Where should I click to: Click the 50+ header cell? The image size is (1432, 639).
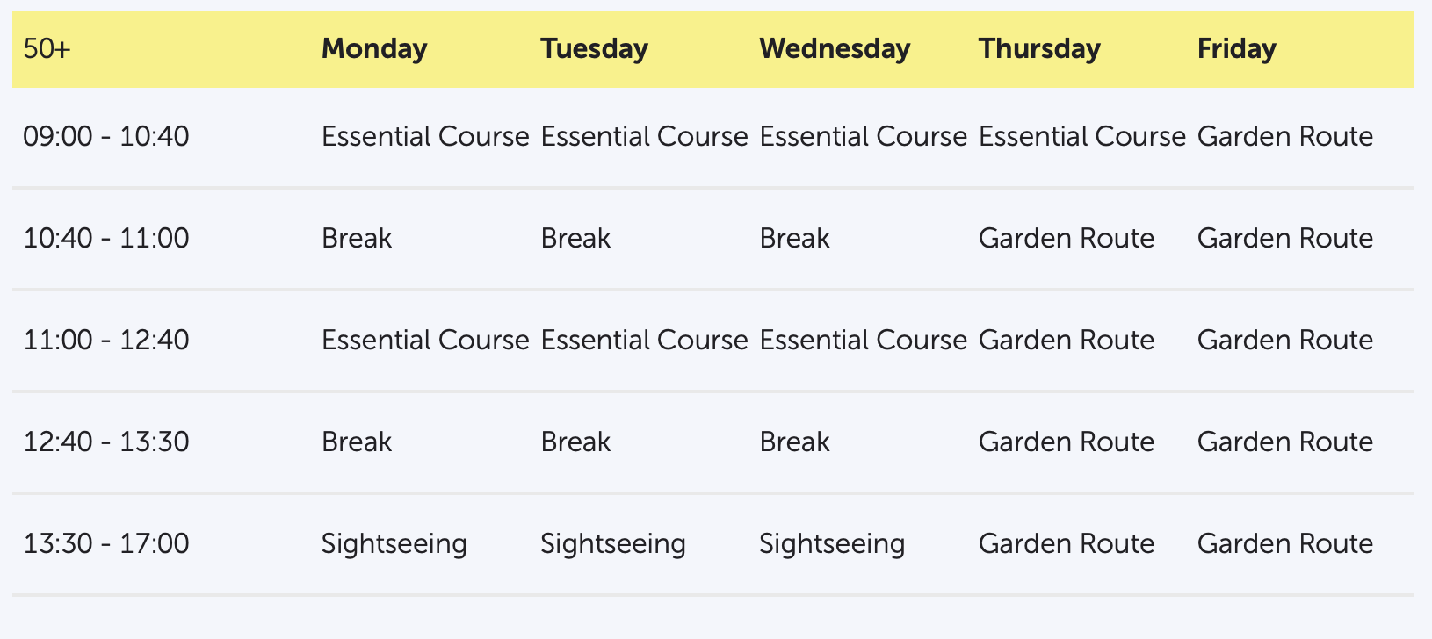(x=47, y=49)
